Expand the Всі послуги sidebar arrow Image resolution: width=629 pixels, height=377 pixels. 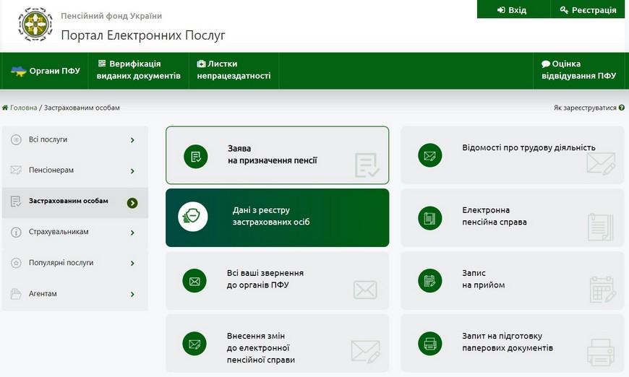click(x=132, y=140)
